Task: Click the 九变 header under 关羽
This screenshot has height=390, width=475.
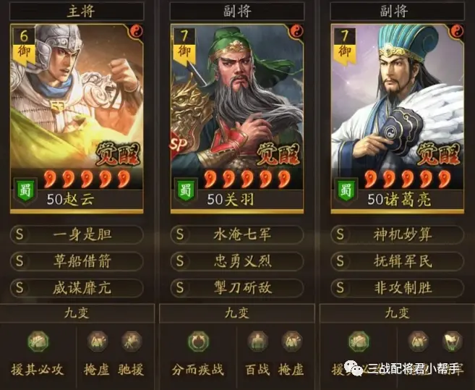Action: click(x=237, y=313)
